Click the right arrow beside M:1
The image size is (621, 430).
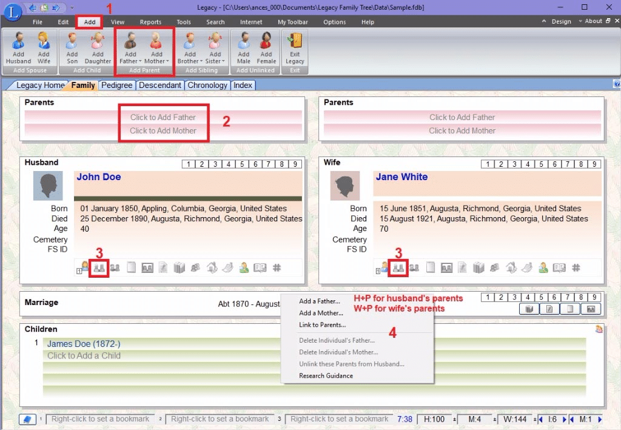pyautogui.click(x=600, y=419)
